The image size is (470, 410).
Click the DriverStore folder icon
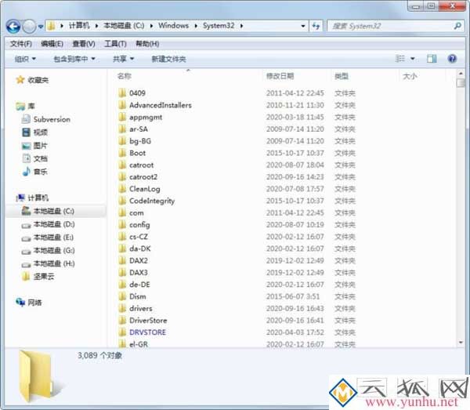[122, 321]
